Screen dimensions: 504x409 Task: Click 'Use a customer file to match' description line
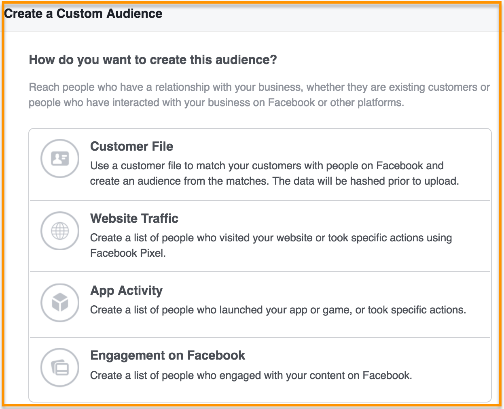click(x=267, y=166)
